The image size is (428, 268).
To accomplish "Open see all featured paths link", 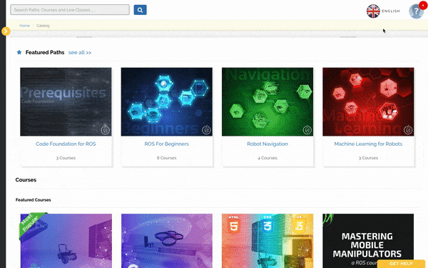I will tap(80, 52).
